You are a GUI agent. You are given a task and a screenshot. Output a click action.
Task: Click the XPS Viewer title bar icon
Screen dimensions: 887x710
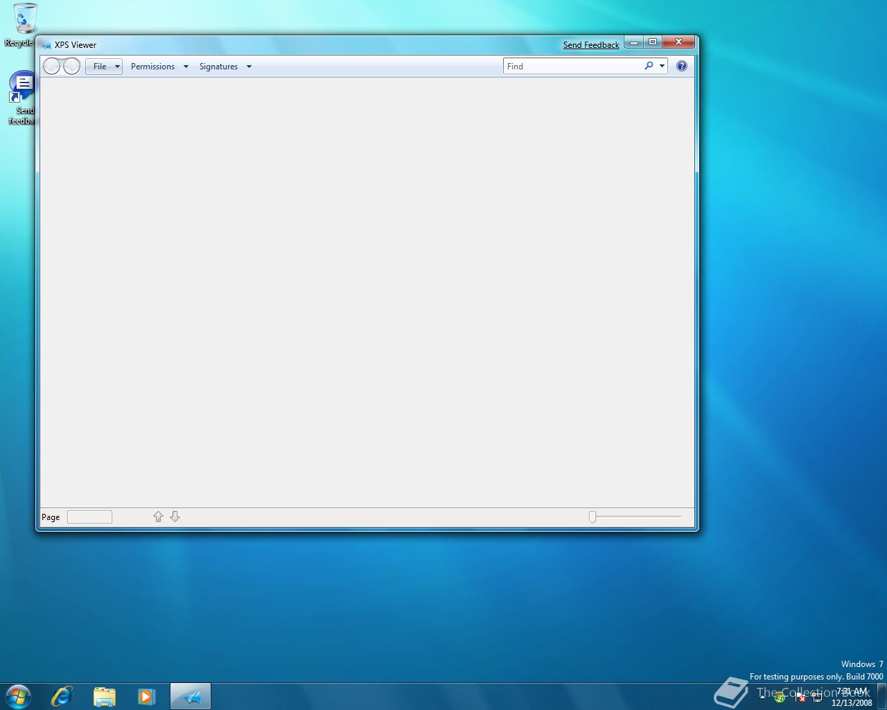(x=46, y=45)
